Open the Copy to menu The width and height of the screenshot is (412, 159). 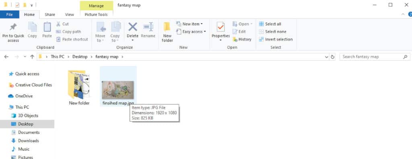click(x=115, y=32)
